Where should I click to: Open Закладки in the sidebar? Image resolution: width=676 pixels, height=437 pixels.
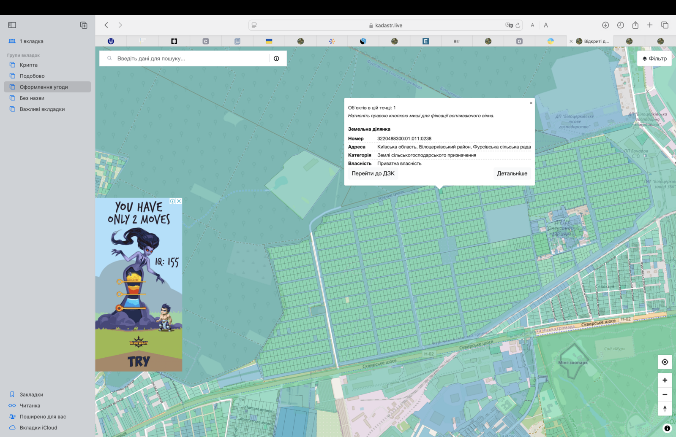point(31,394)
